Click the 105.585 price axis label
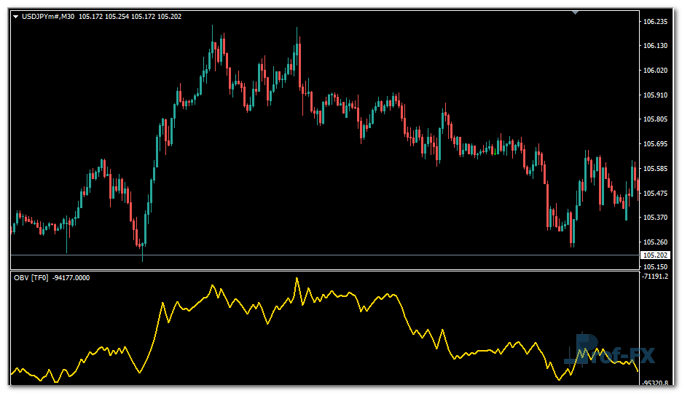This screenshot has height=393, width=682. 656,169
